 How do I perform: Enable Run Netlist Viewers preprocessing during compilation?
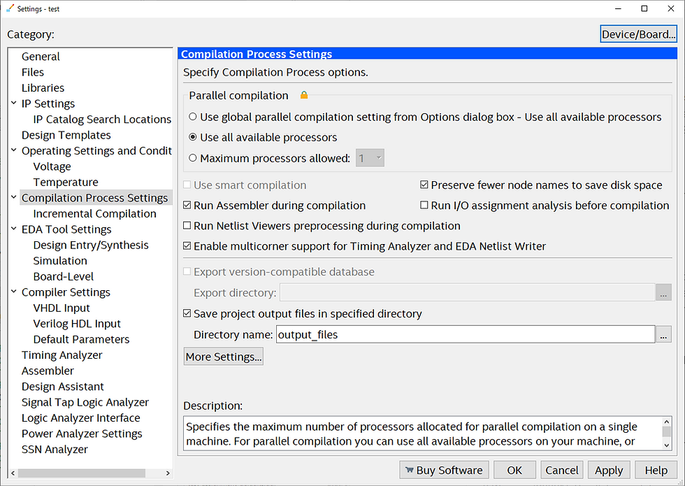[187, 225]
